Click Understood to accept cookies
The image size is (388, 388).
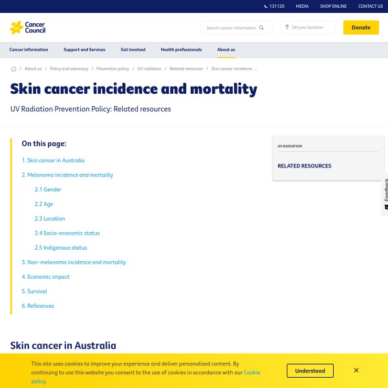310,371
